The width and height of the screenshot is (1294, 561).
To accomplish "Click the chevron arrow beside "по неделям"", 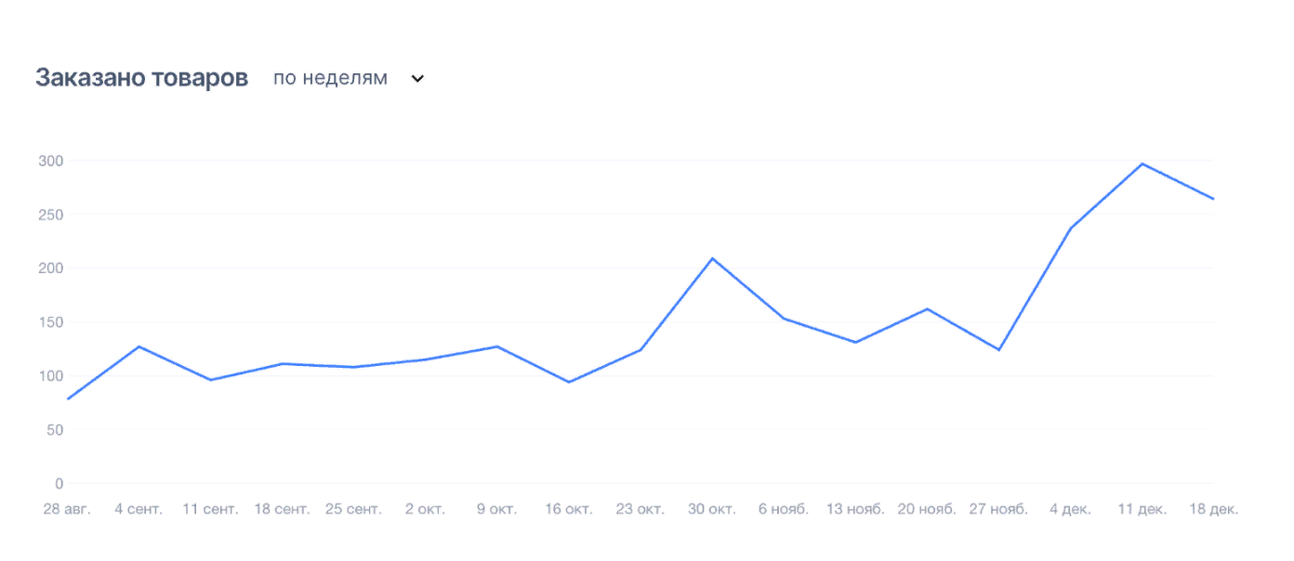I will coord(417,79).
